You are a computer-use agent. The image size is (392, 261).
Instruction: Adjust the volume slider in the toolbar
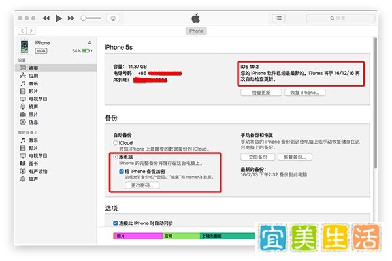(91, 18)
